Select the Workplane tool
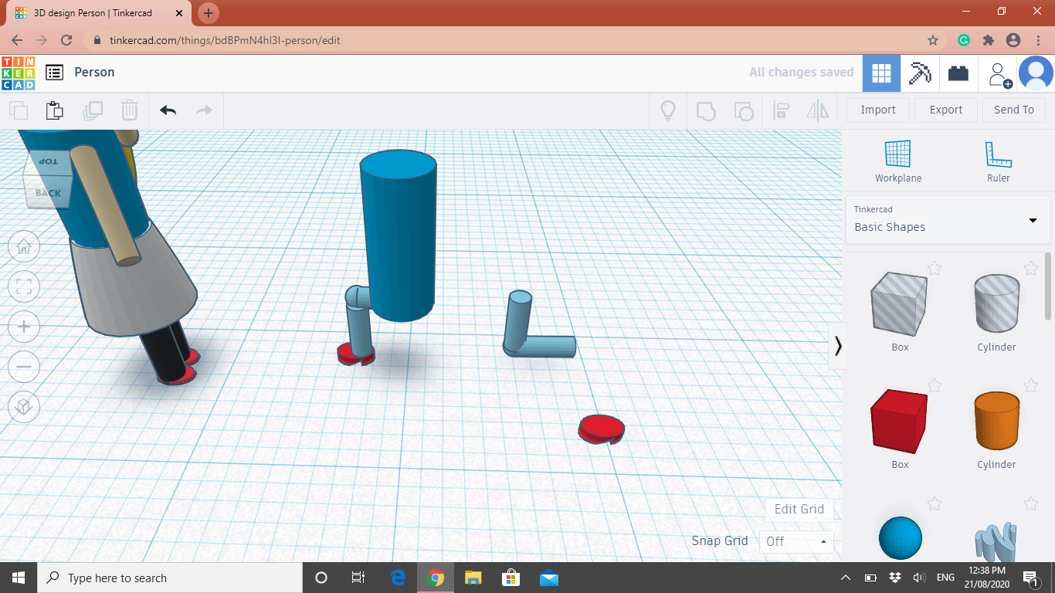The height and width of the screenshot is (593, 1055). [898, 161]
